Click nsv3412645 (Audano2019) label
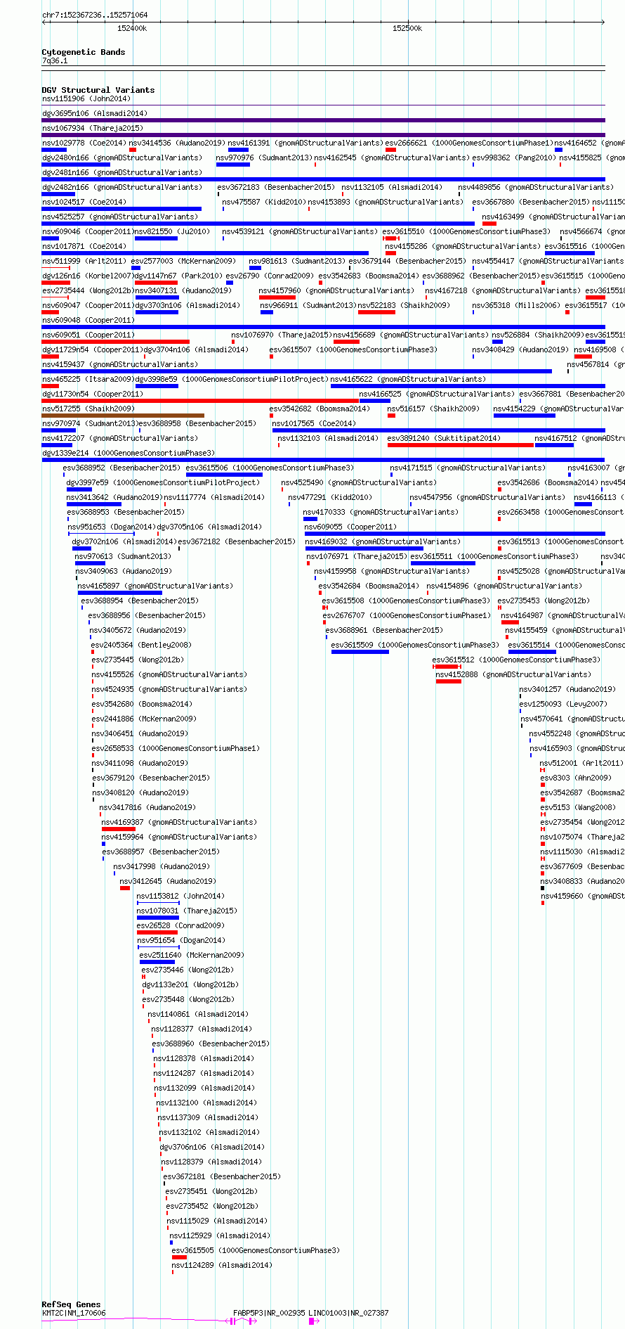 (x=168, y=881)
